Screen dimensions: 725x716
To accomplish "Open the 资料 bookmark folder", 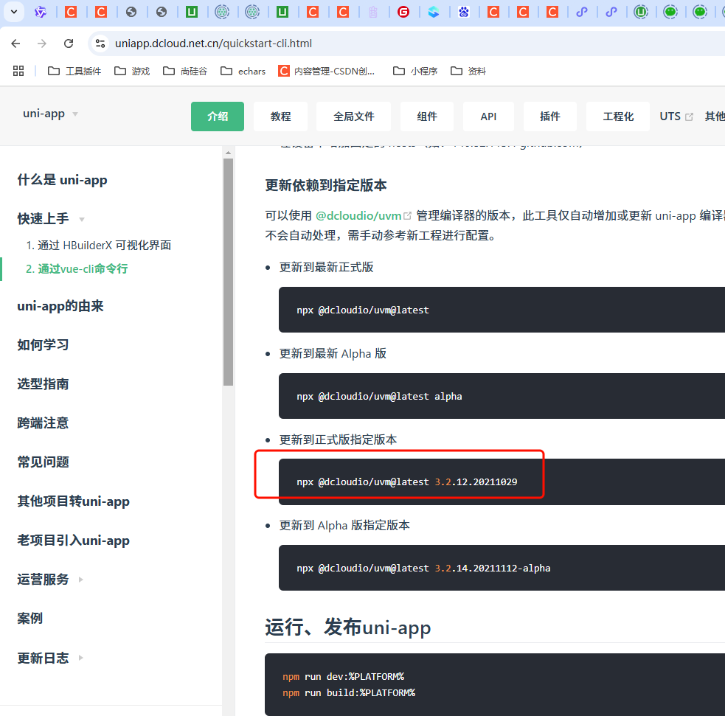I will 468,71.
